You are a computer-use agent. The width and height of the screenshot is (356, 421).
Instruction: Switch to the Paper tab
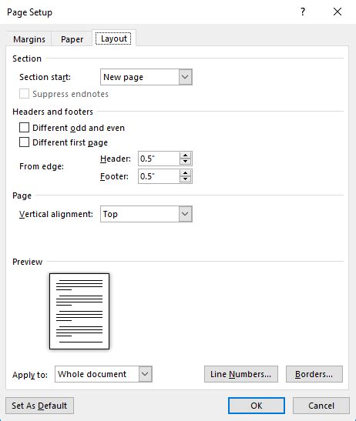tap(72, 39)
